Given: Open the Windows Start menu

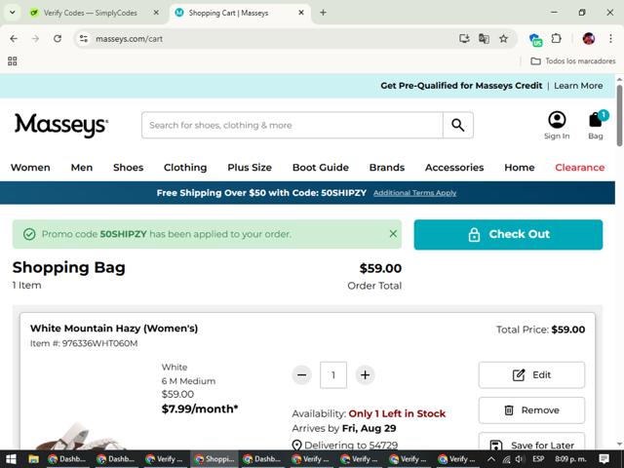Looking at the screenshot, I should (11, 459).
